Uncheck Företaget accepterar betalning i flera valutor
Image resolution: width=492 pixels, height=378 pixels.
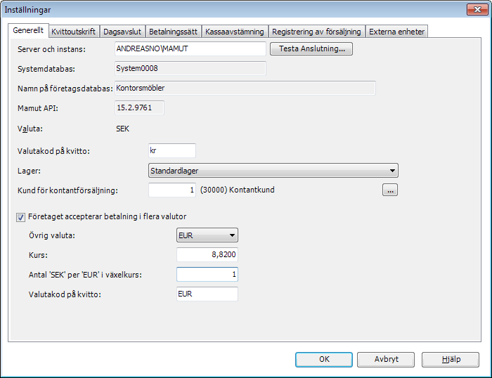pyautogui.click(x=20, y=217)
